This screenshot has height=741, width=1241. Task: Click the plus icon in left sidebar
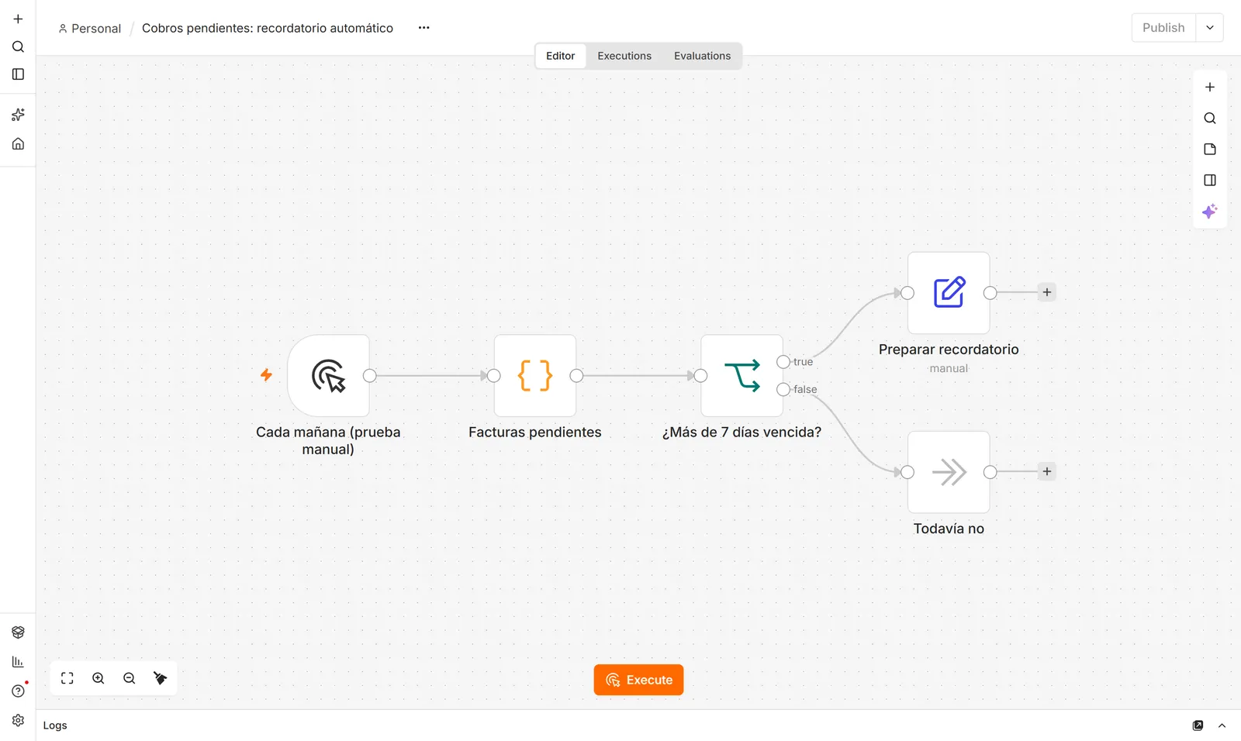pos(18,19)
